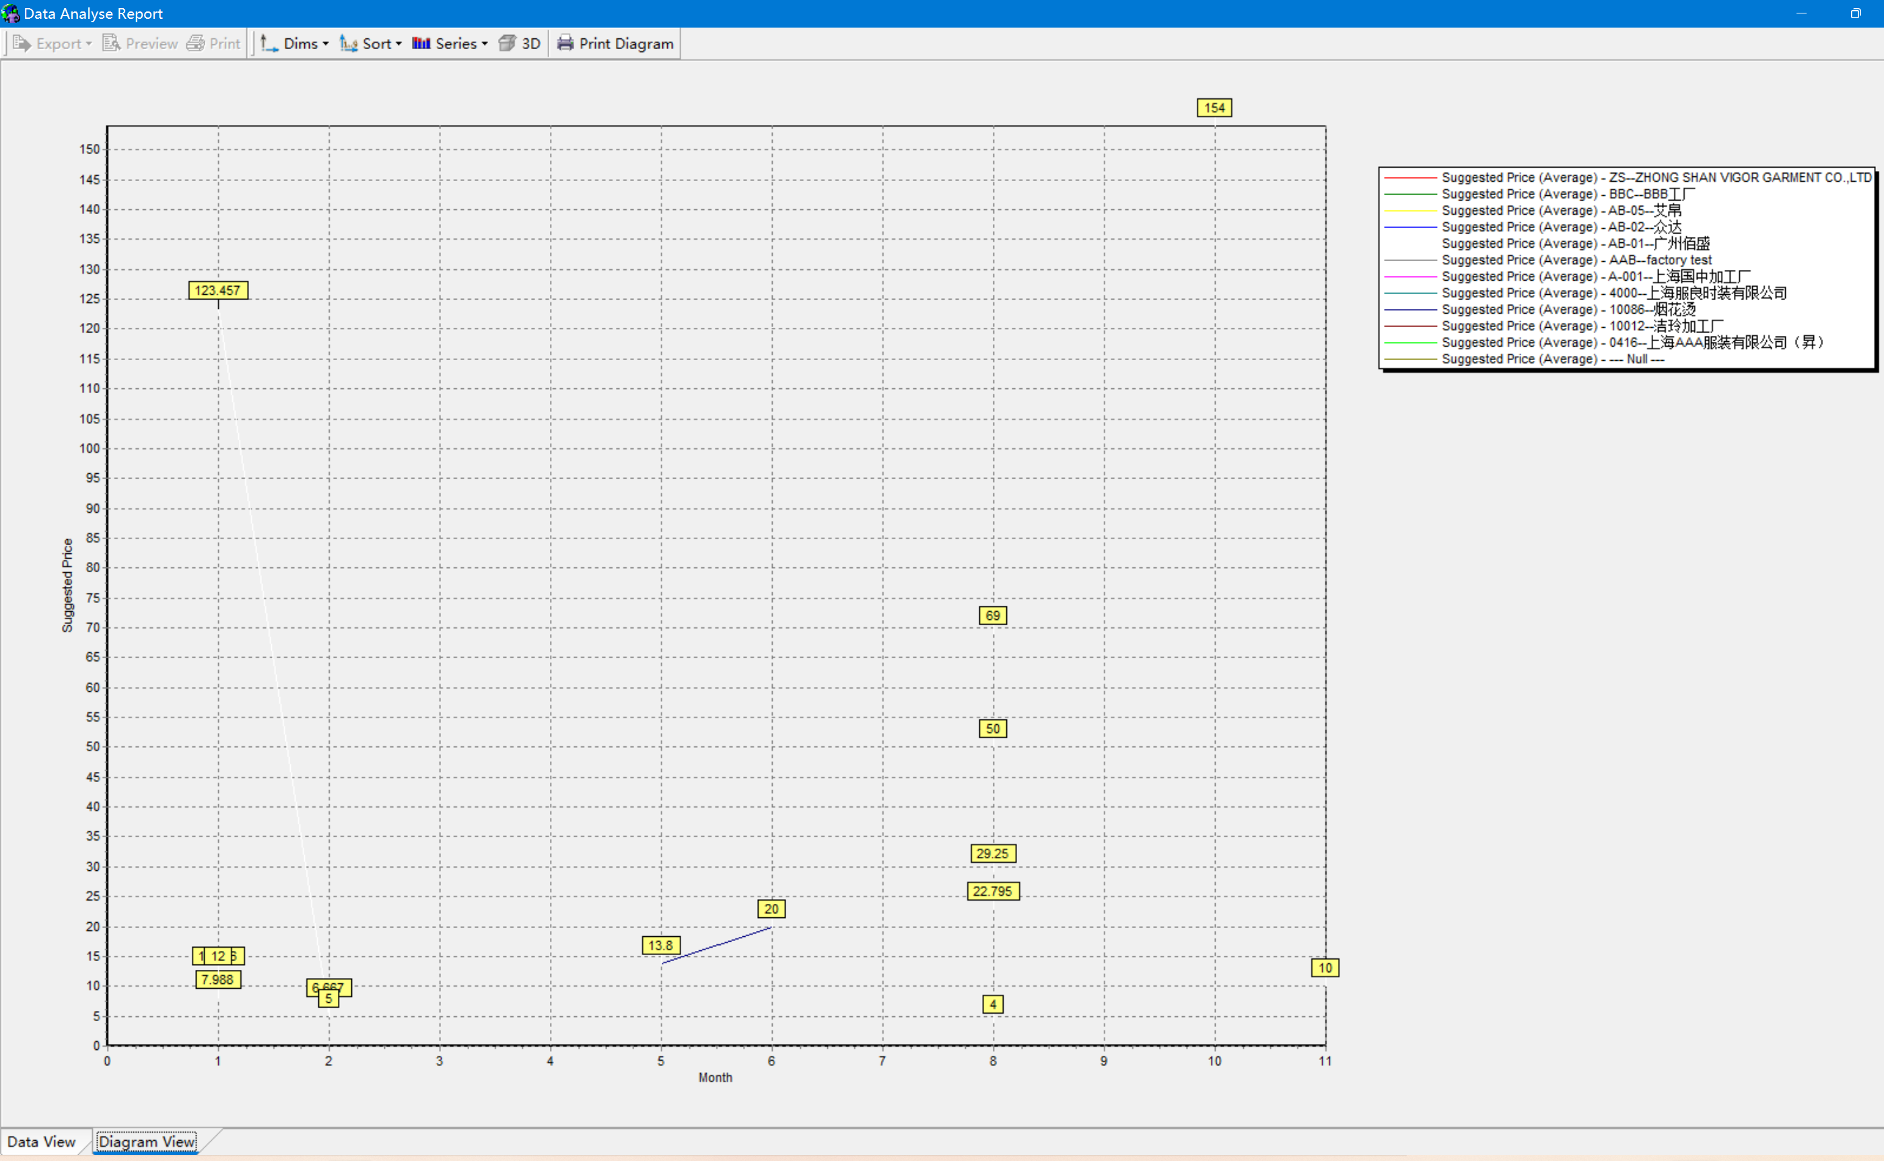Click the Dims label in toolbar

coord(300,44)
